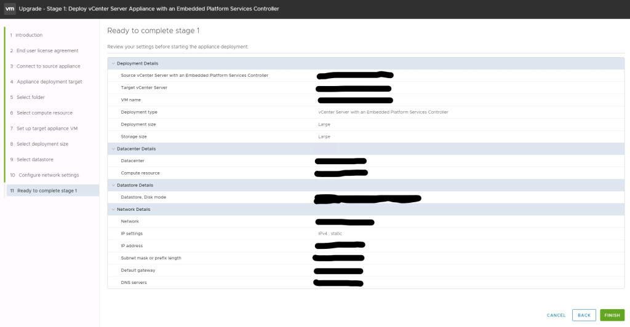630x327 pixels.
Task: Click the Datastore, Disk mode label
Action: [143, 197]
